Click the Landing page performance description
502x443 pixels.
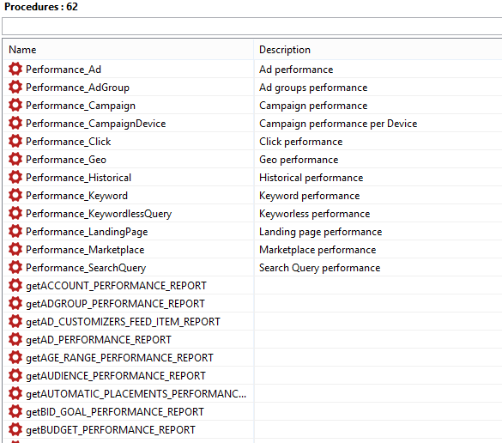coord(320,232)
